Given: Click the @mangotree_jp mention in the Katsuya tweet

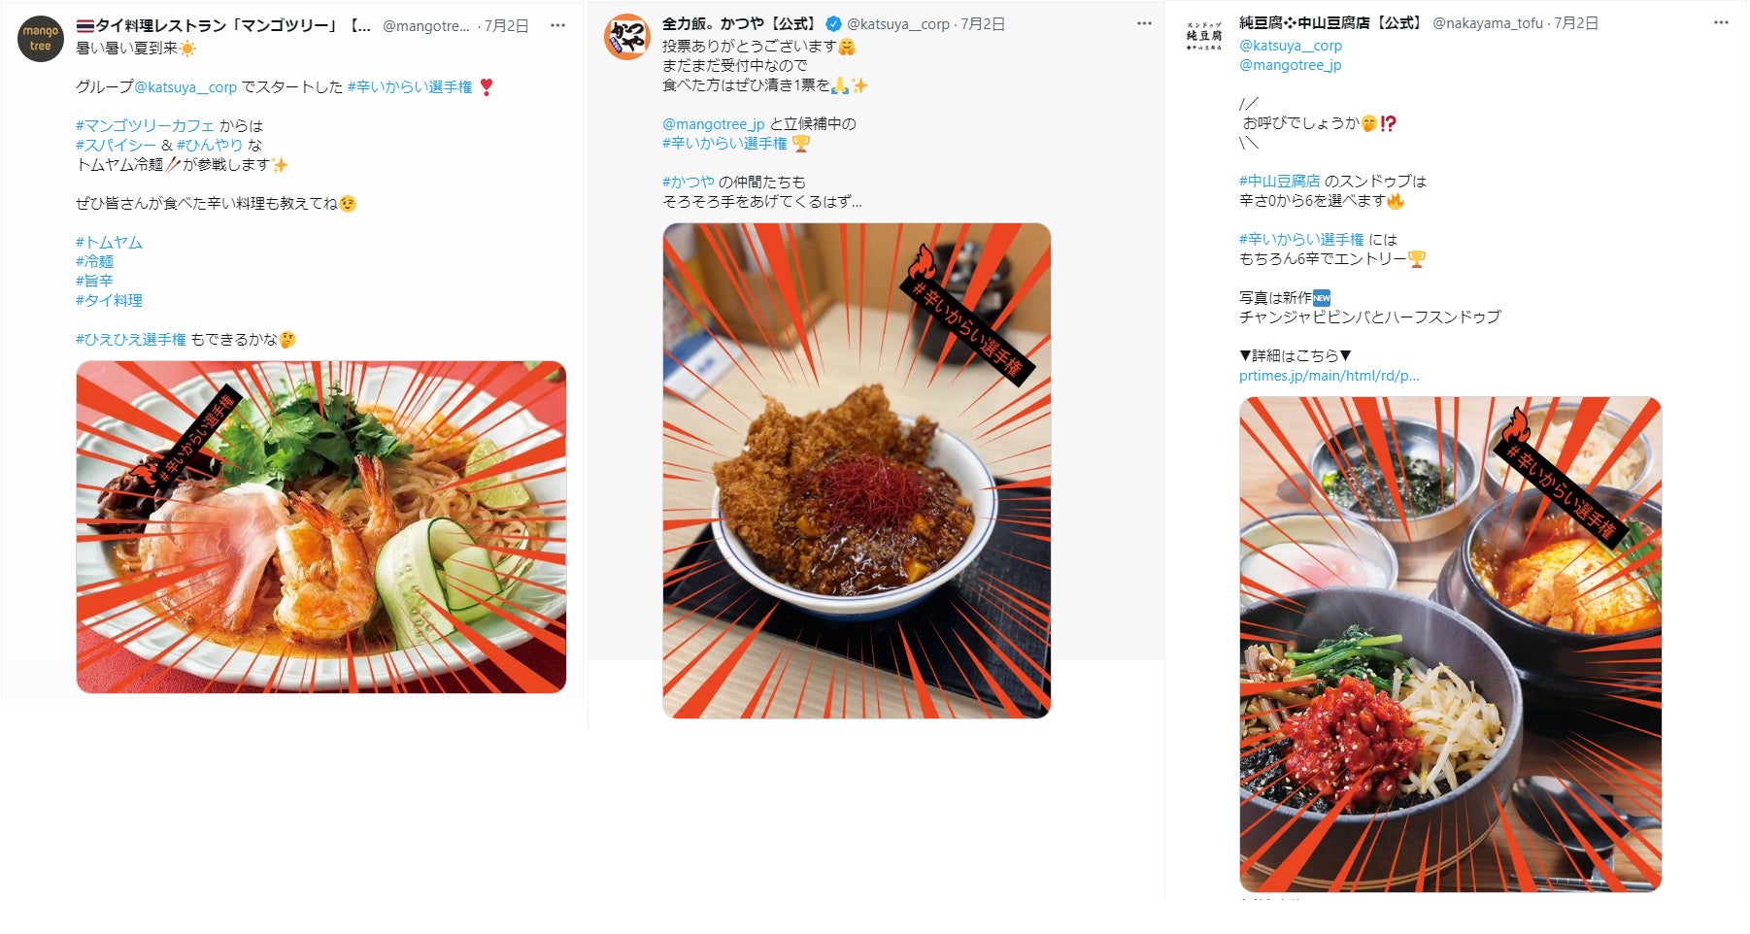Looking at the screenshot, I should tap(714, 124).
